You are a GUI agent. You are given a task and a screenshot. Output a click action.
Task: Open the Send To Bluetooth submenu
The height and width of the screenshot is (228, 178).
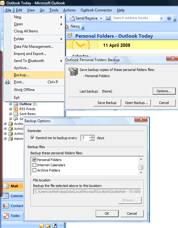coord(34,61)
